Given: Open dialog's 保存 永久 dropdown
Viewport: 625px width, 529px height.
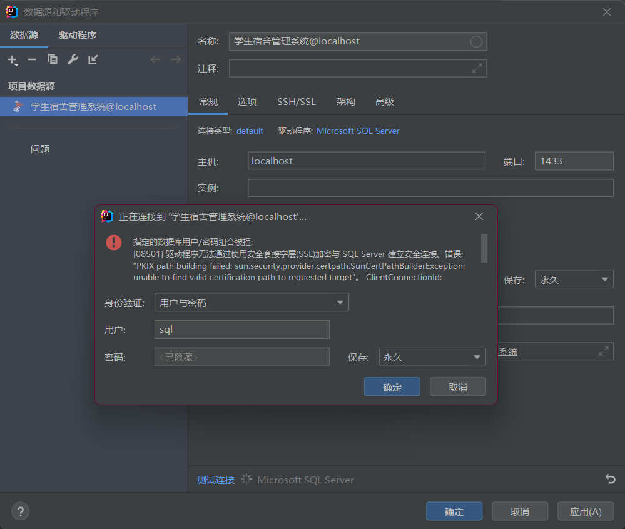Looking at the screenshot, I should pyautogui.click(x=432, y=357).
